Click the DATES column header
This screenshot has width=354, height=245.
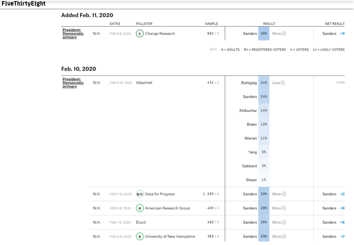tap(115, 24)
